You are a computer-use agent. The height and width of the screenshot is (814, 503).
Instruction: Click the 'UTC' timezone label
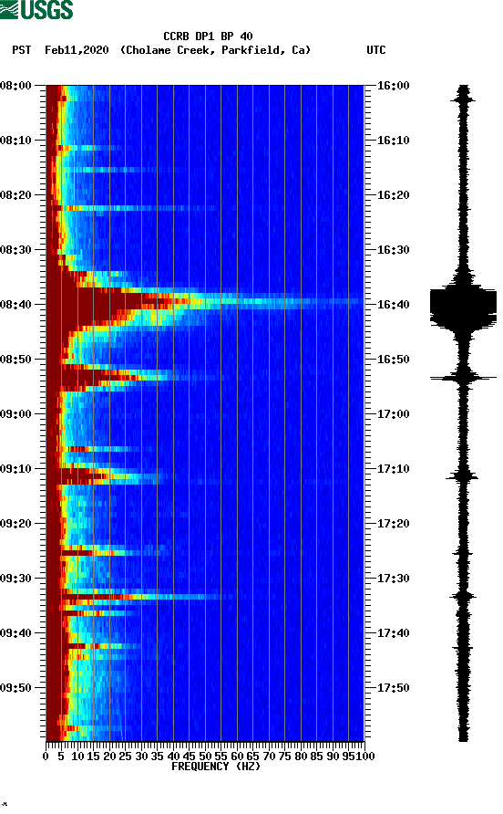click(376, 50)
